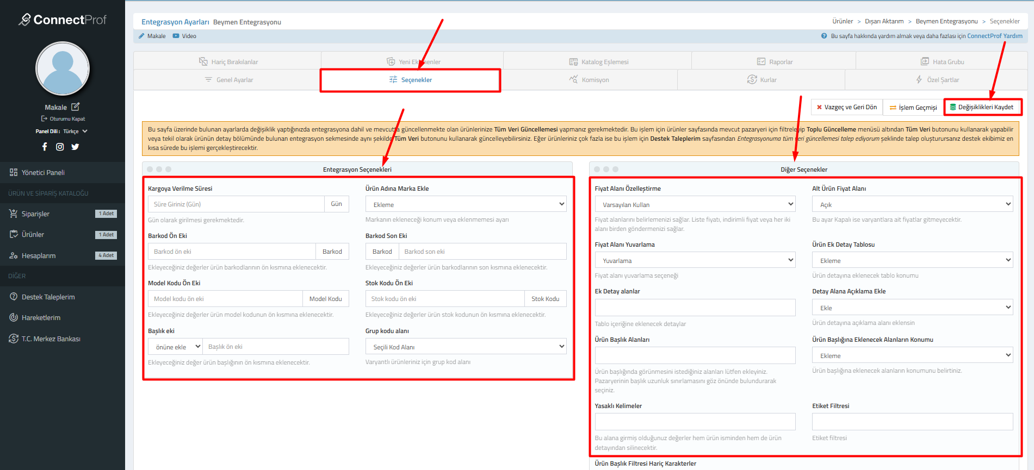Switch to the Komisyon tab
Screen dimensions: 1034x470
(x=589, y=80)
